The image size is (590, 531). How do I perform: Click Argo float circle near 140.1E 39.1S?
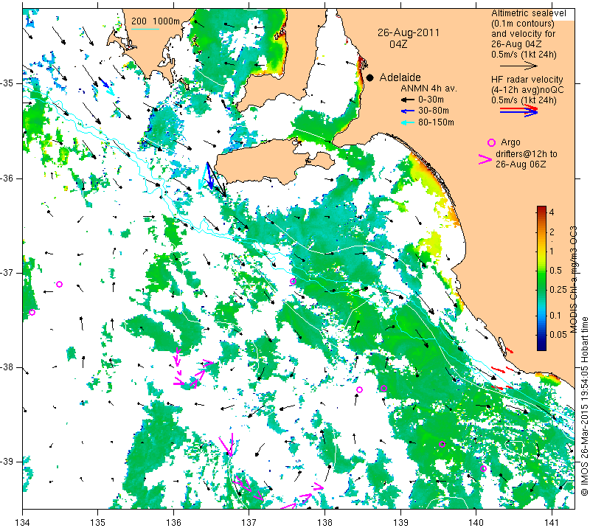click(x=484, y=468)
